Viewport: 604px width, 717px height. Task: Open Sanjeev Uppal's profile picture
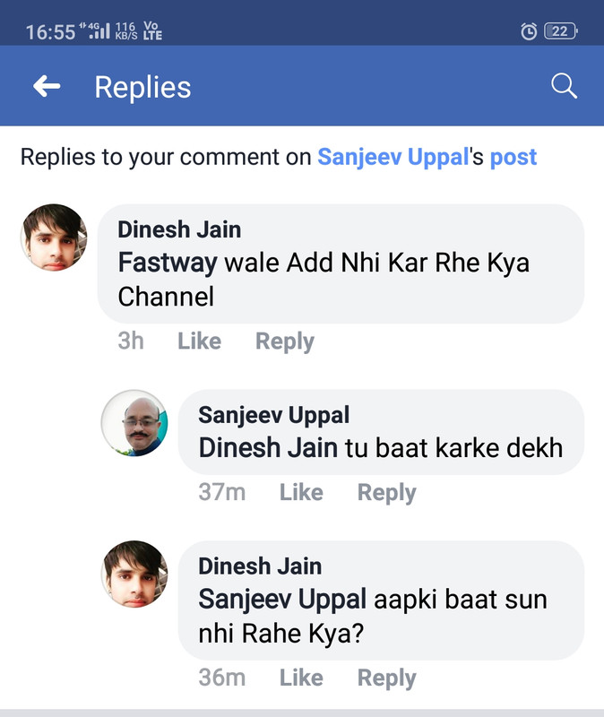click(134, 423)
